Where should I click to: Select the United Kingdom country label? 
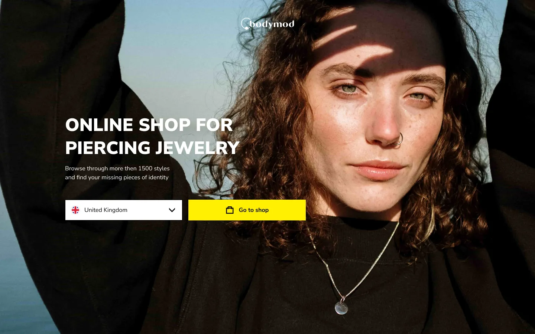pyautogui.click(x=106, y=210)
